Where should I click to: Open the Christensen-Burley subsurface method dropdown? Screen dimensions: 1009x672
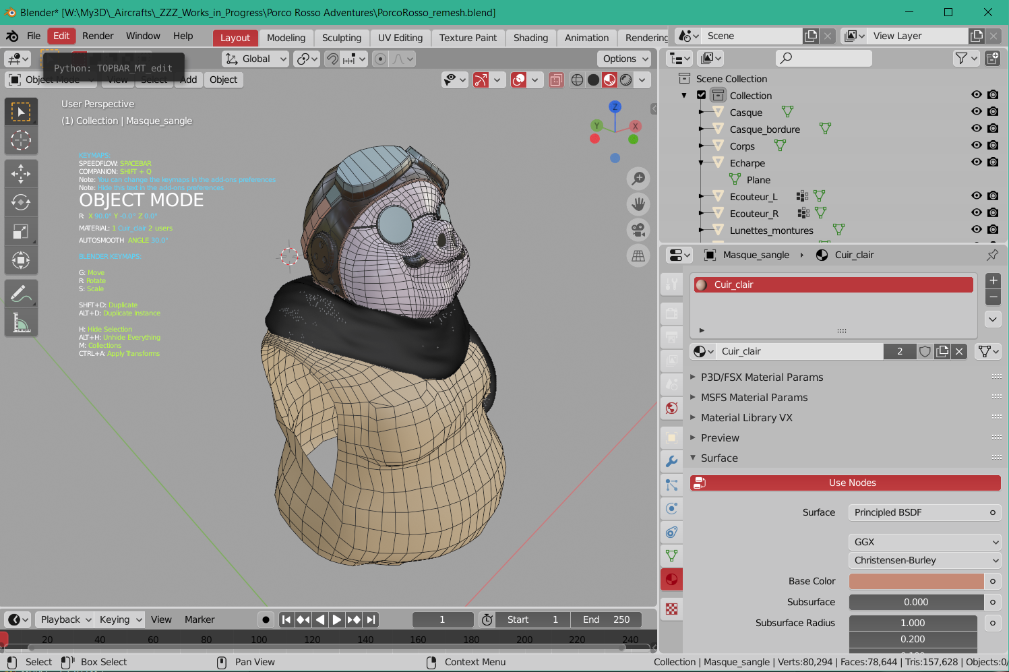point(924,560)
